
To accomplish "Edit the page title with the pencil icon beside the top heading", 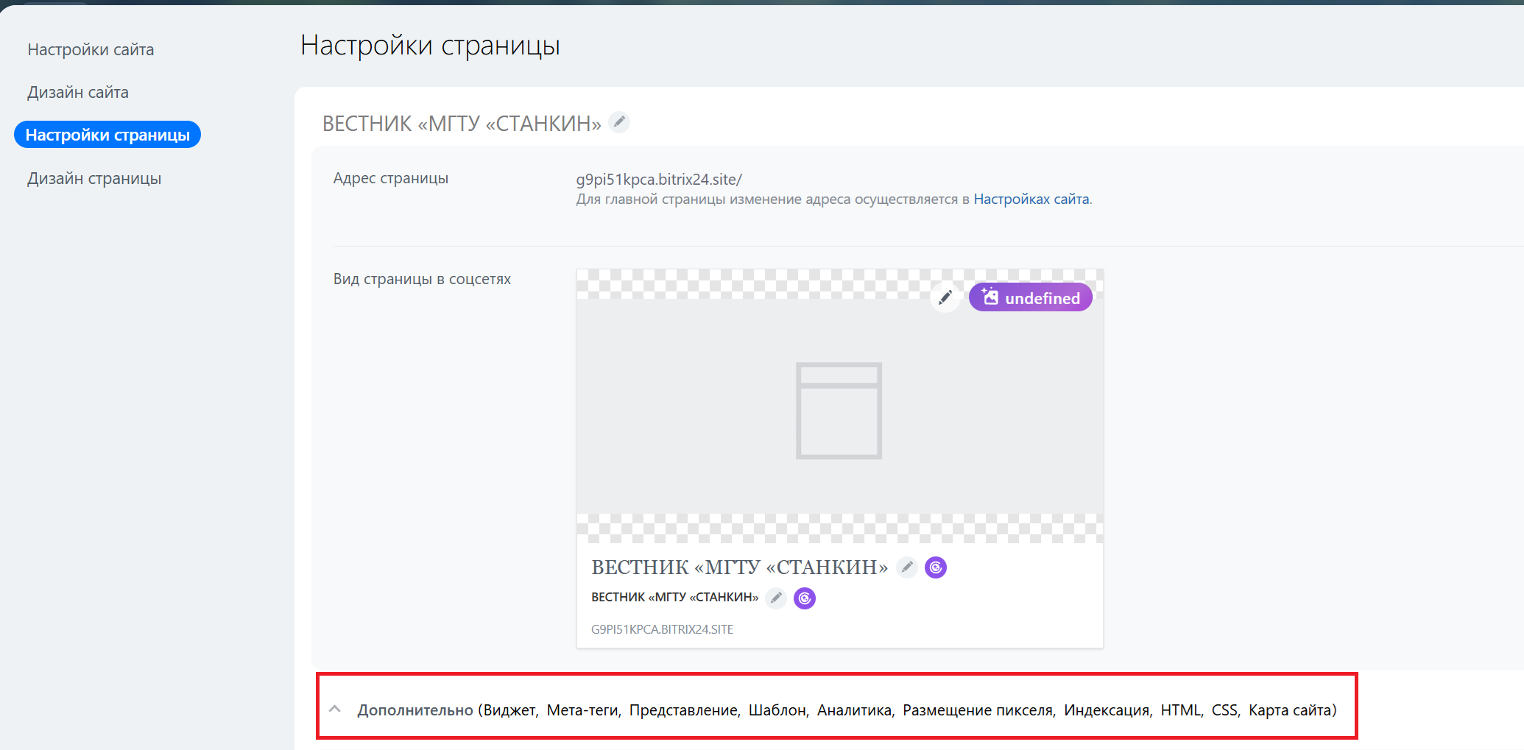I will pos(620,122).
